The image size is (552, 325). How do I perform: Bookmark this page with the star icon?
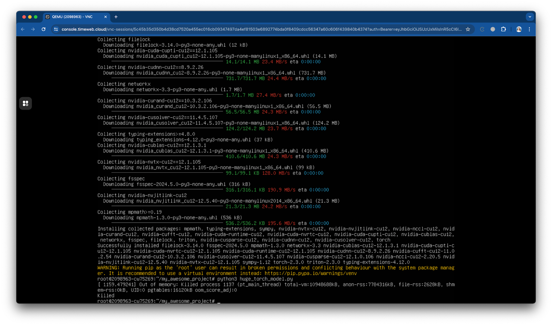click(468, 29)
